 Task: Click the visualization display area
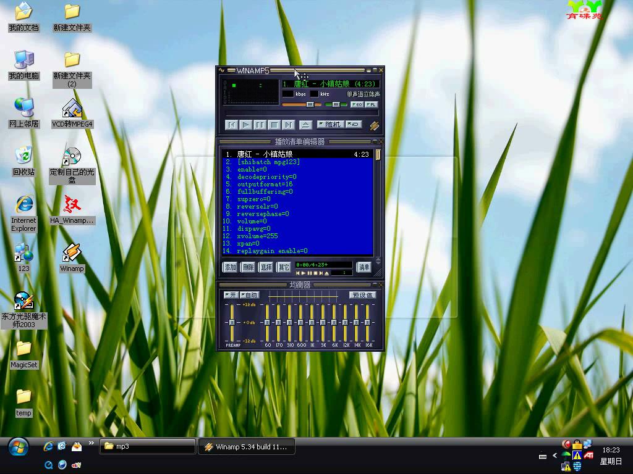[251, 92]
